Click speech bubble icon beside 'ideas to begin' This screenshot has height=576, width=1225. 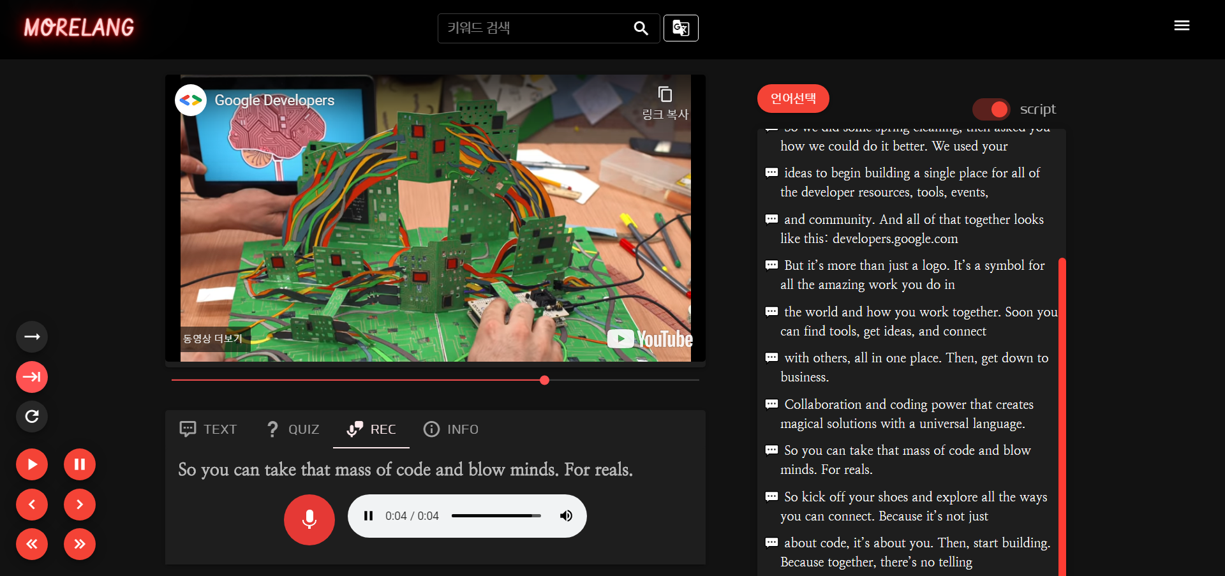tap(771, 173)
